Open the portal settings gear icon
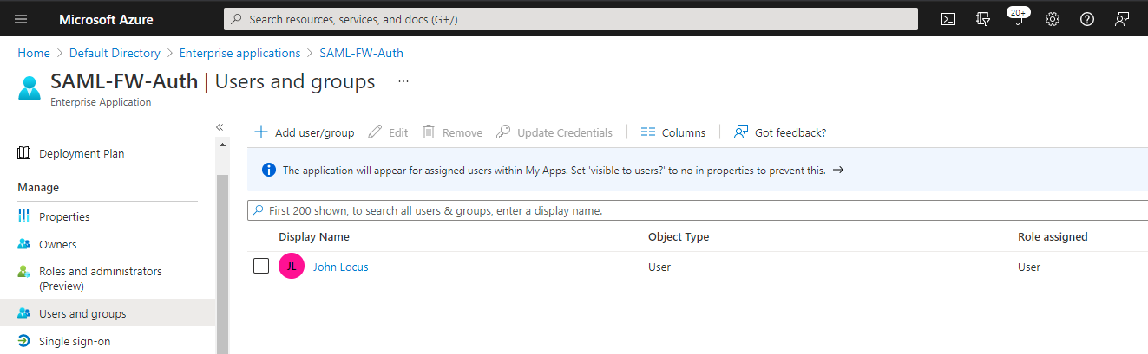 [x=1053, y=19]
